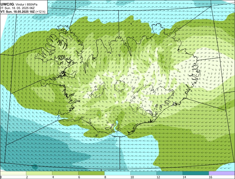This screenshot has height=179, width=235.
Task: Click the legend scale label '16'
Action: pyautogui.click(x=210, y=177)
